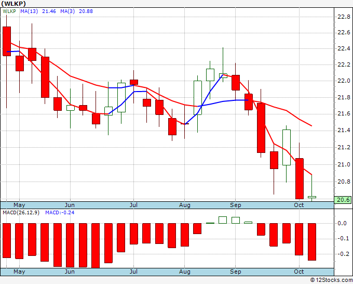Click the first red candlestick at far left
This screenshot has width=353, height=284.
coord(7,41)
